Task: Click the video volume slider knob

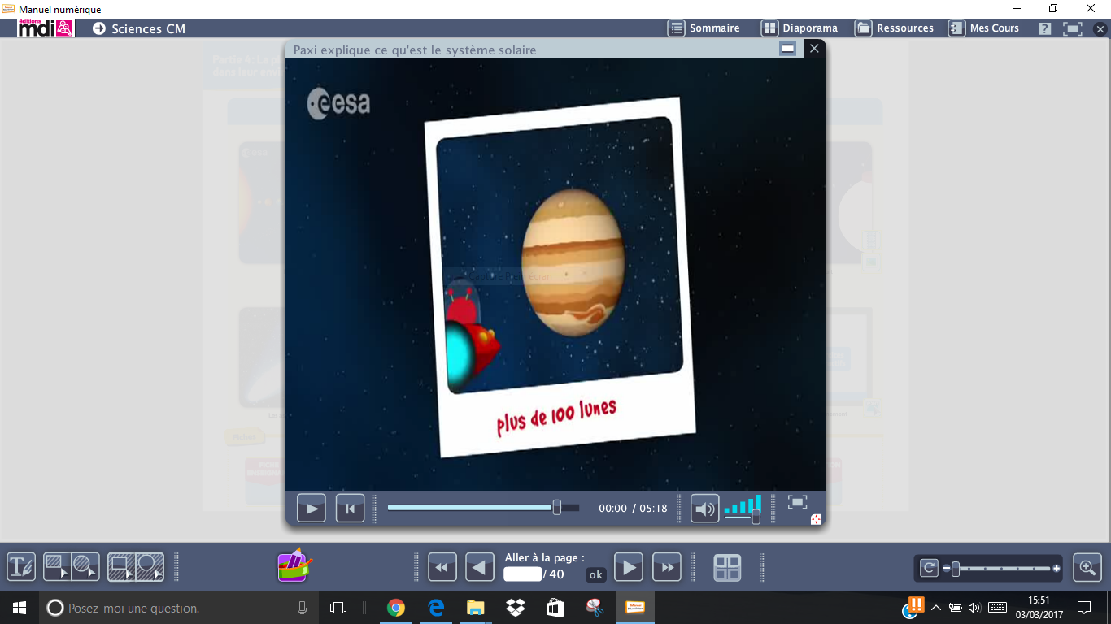Action: [756, 516]
